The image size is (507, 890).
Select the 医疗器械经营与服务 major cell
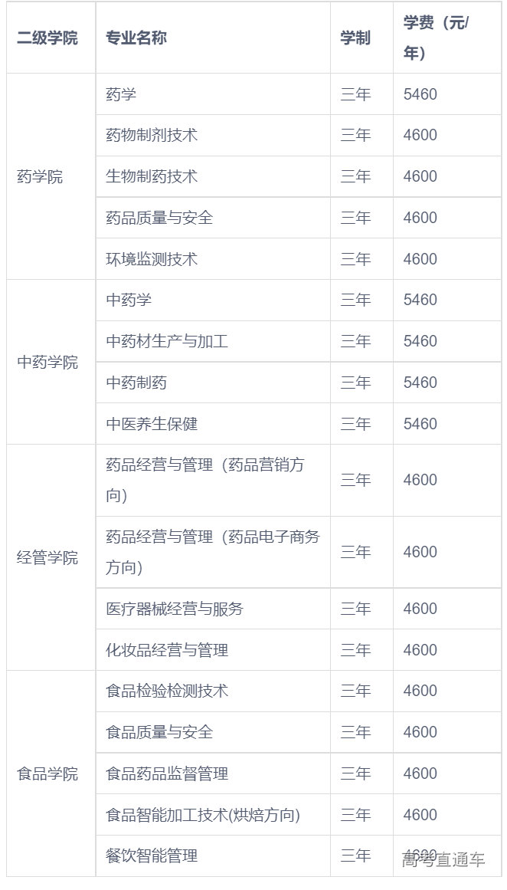click(175, 609)
